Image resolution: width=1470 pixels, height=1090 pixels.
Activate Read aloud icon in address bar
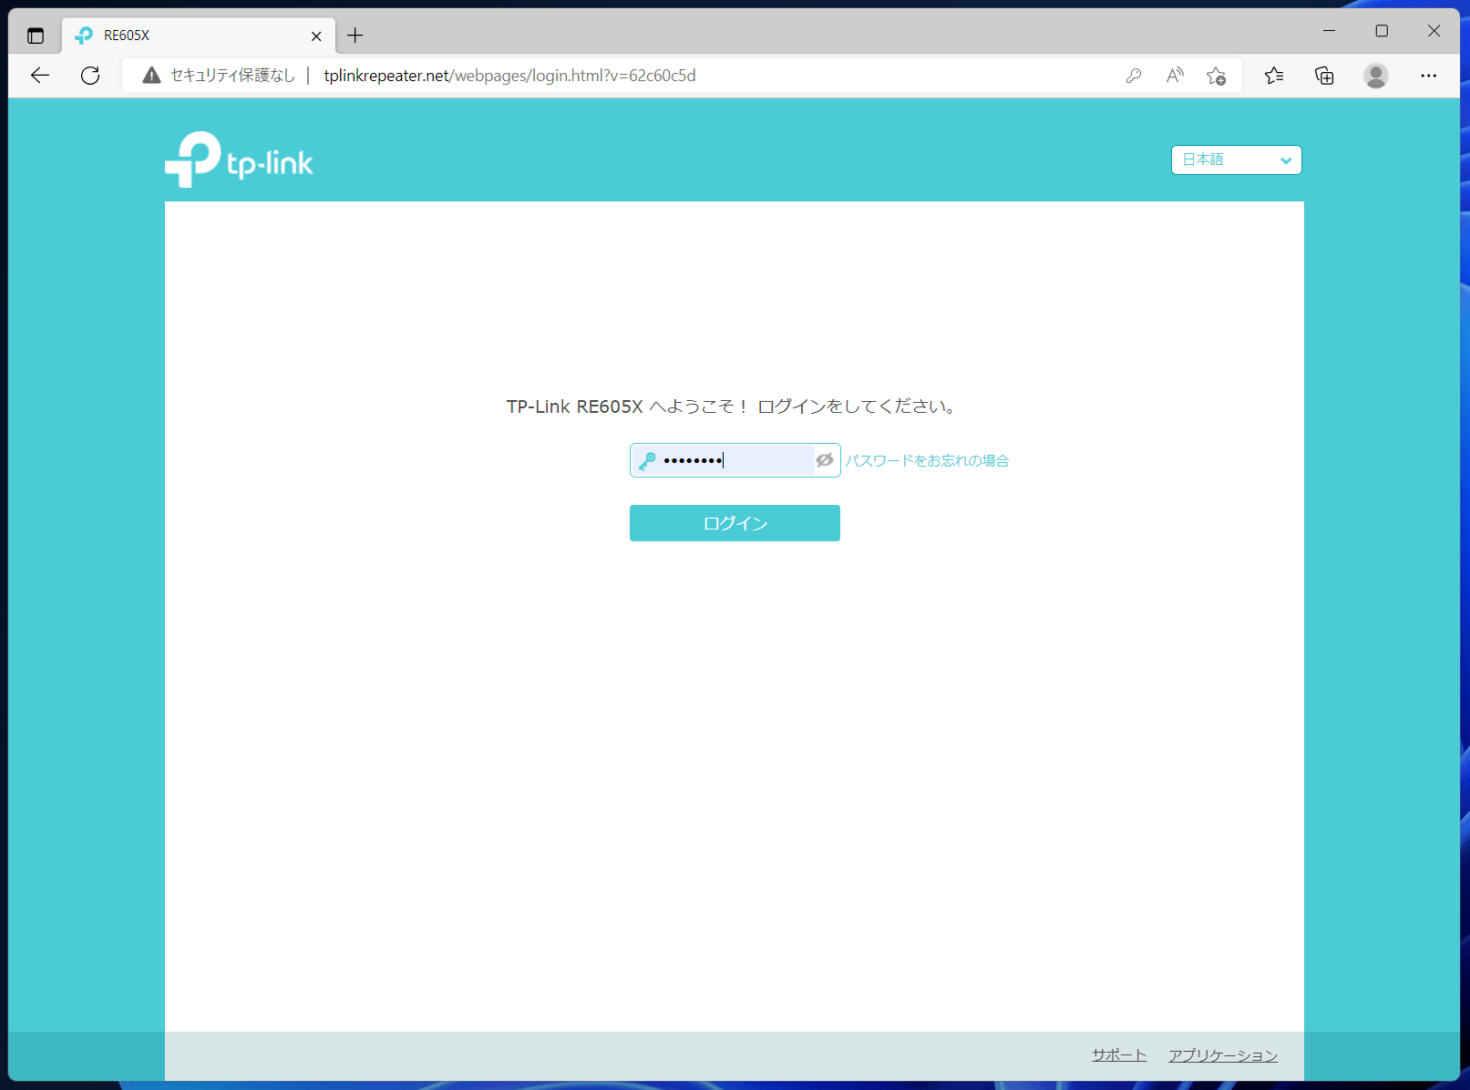(x=1175, y=76)
